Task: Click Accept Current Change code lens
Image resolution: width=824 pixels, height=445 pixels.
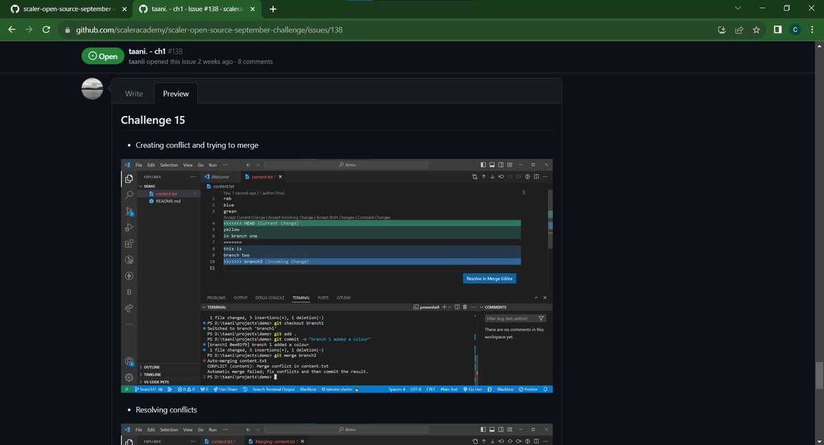Action: click(244, 217)
